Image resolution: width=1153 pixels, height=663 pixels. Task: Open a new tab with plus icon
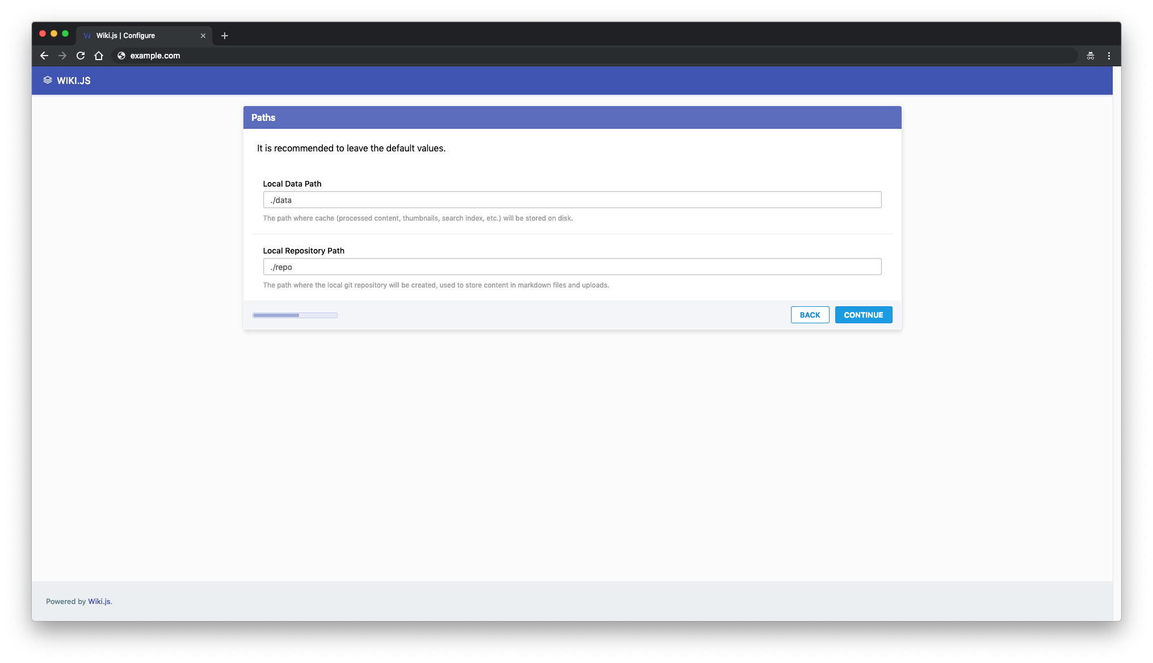point(225,36)
